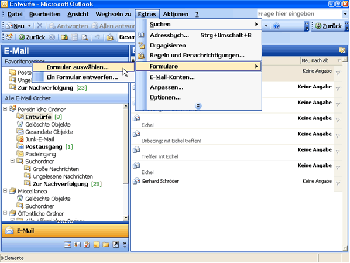Click the reading pane layout icon
Screen dimensions: 350x263
tap(75, 37)
